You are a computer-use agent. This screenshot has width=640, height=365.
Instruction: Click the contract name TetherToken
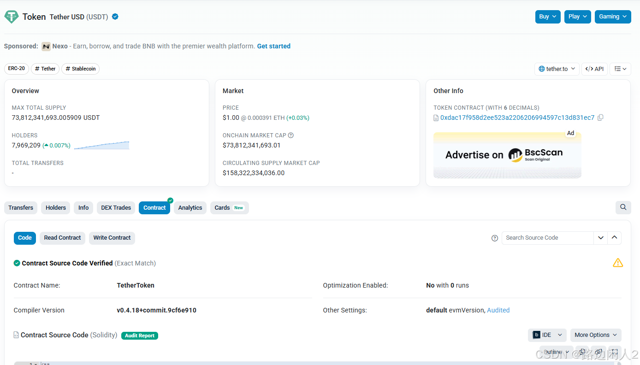pos(136,285)
